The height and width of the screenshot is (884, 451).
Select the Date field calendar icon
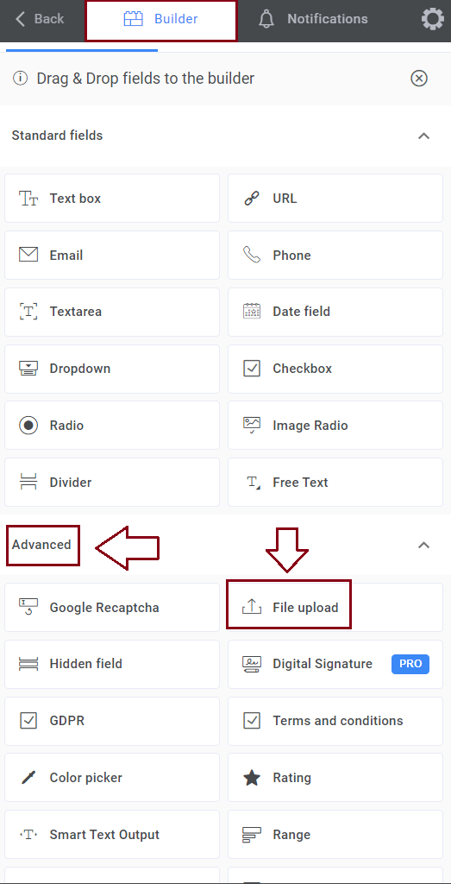tap(252, 311)
